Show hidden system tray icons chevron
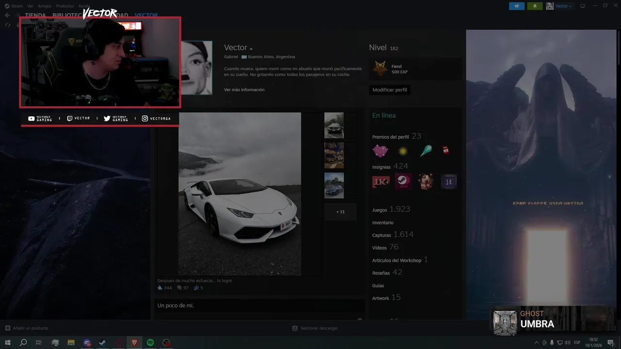 coord(536,342)
